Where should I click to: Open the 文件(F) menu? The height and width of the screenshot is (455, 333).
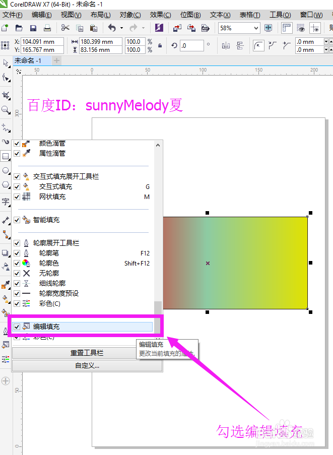(x=13, y=15)
